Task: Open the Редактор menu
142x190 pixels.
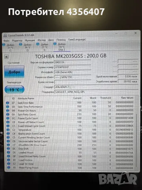Action: 17,40
